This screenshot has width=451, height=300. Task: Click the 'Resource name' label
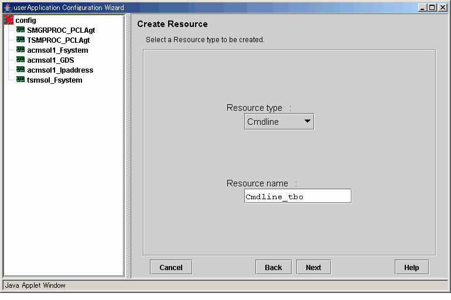point(257,183)
